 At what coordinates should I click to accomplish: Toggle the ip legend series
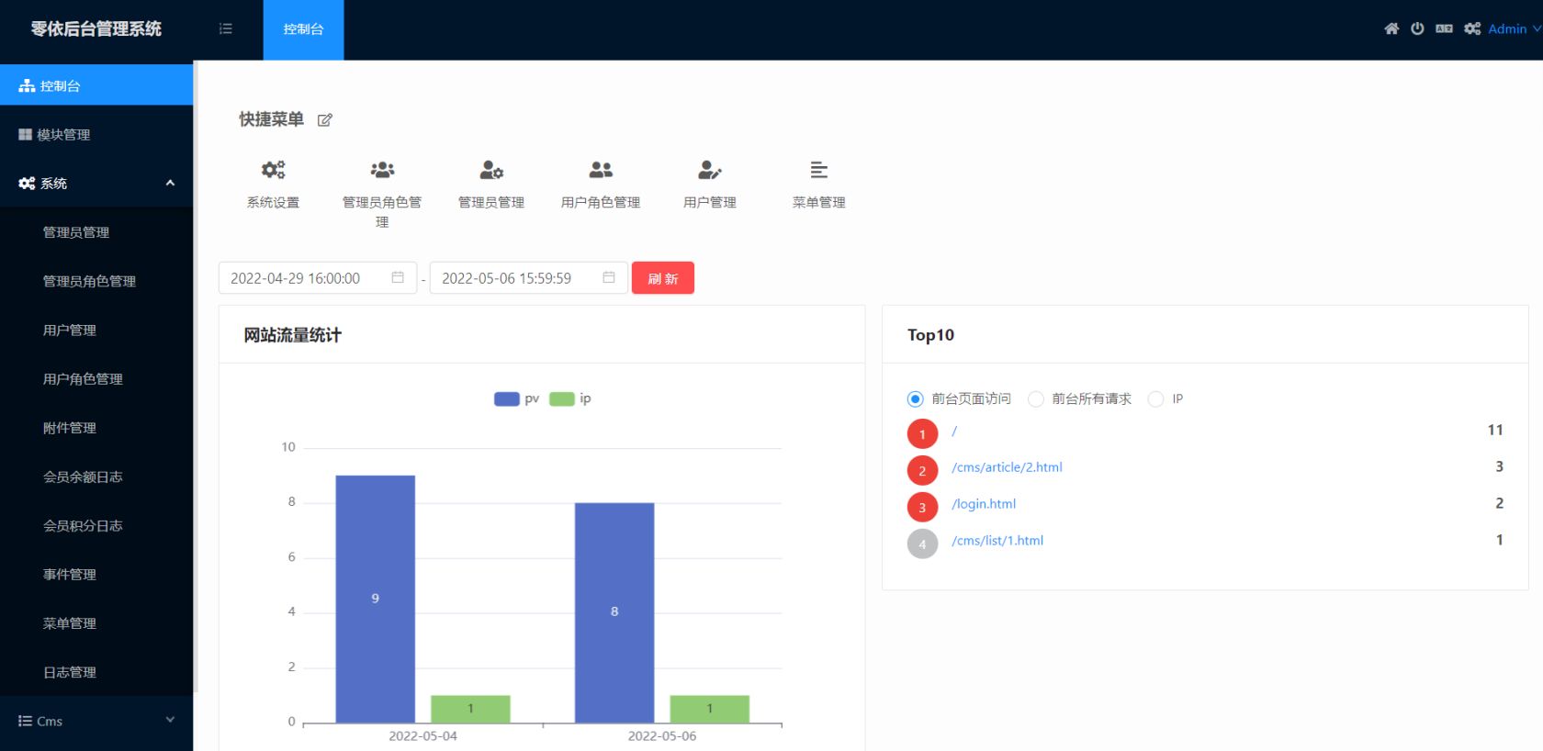[x=570, y=398]
